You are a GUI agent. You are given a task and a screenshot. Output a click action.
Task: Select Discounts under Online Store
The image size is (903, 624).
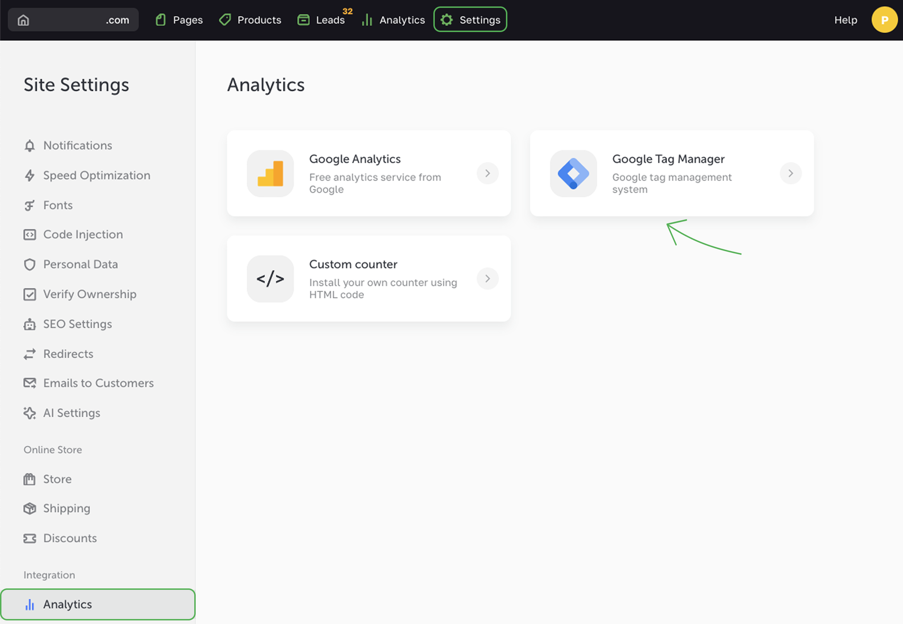pos(70,538)
